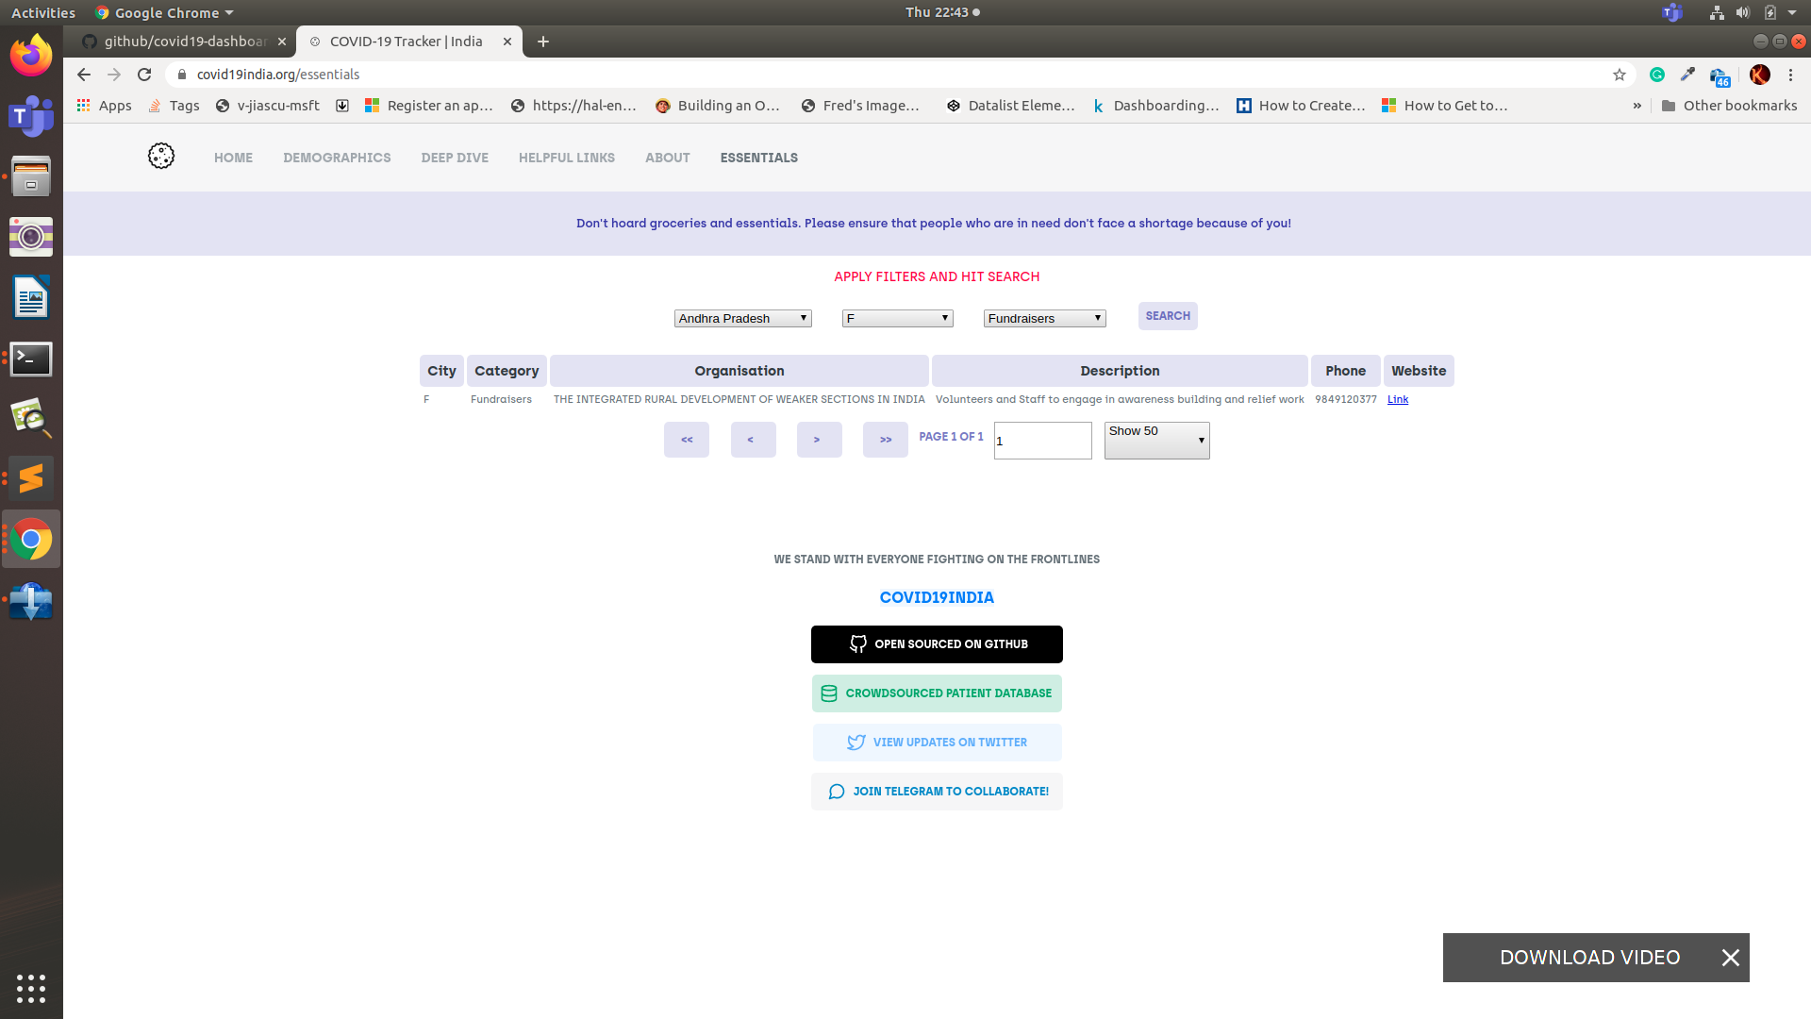Open the Show 50 page size dropdown
Screen dimensions: 1811x1019
coord(1157,441)
